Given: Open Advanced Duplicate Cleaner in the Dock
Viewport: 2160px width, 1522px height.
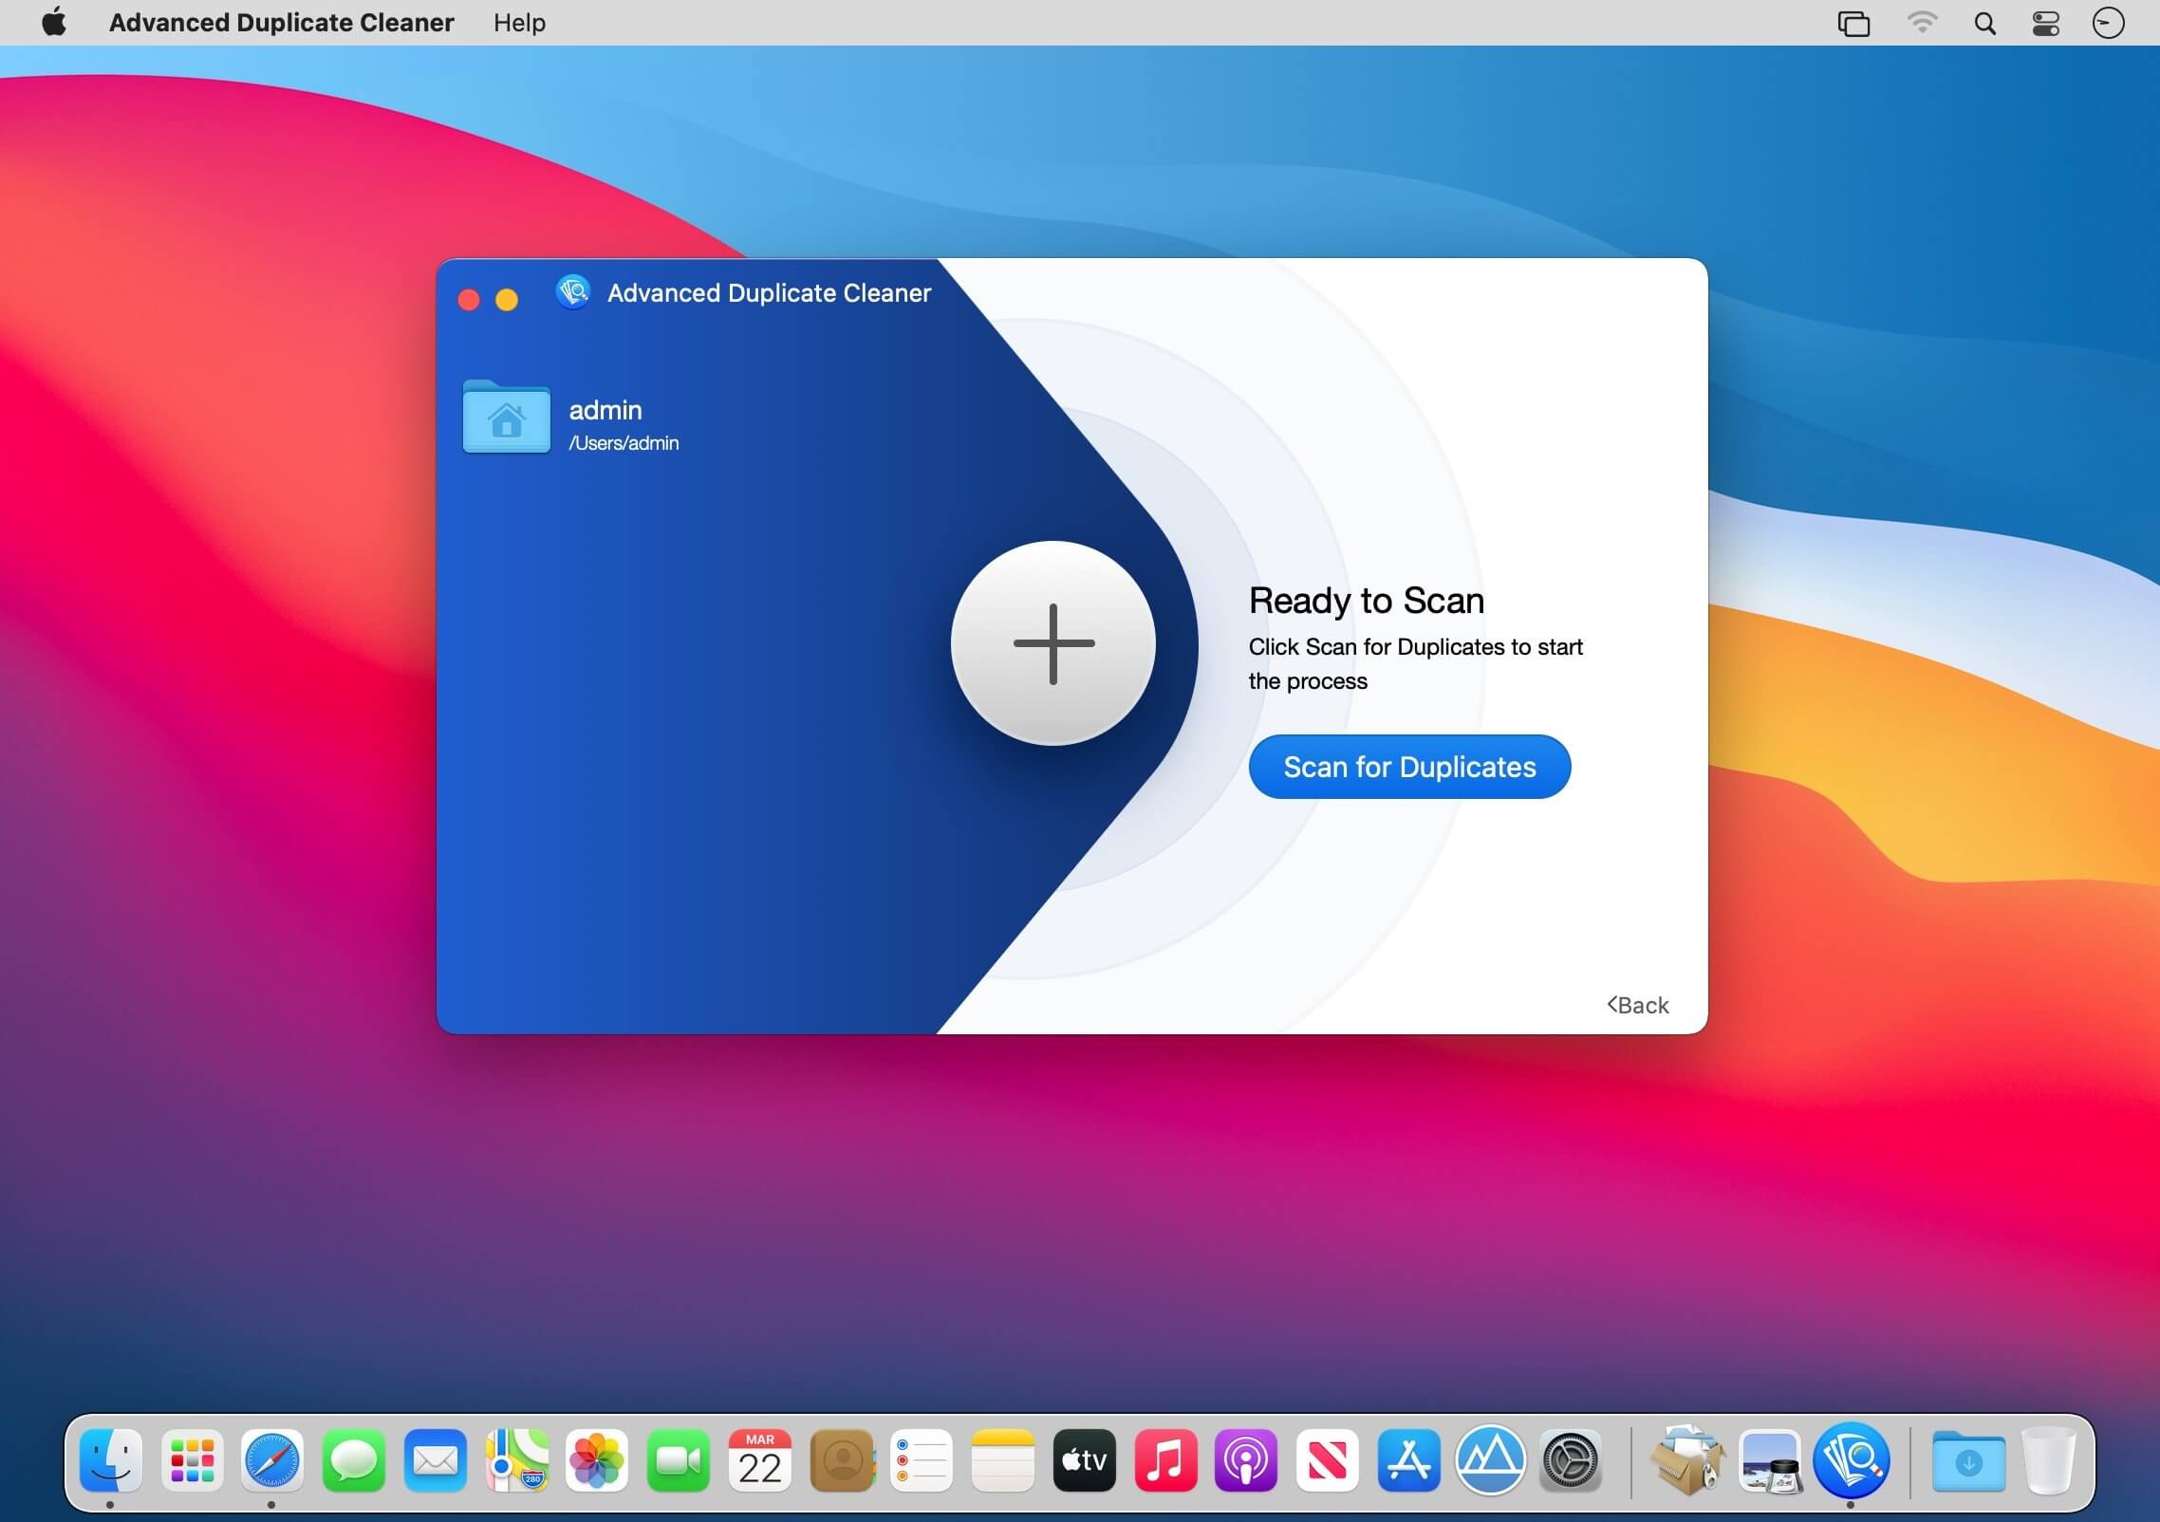Looking at the screenshot, I should tap(1851, 1460).
